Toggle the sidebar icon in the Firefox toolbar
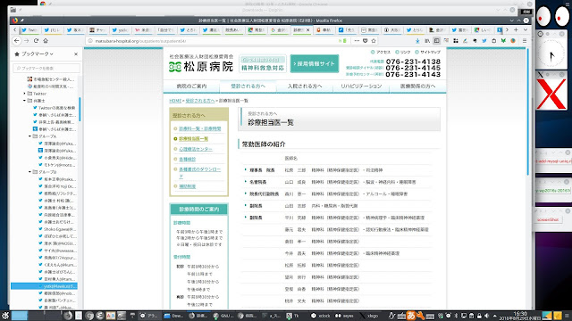572x321 pixels. point(437,41)
